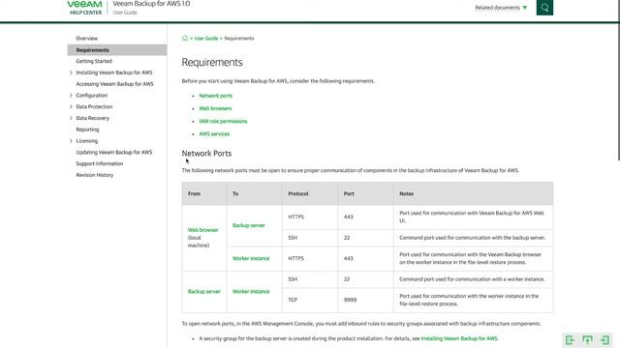
Task: Click Backup server link in To column
Action: pyautogui.click(x=248, y=225)
